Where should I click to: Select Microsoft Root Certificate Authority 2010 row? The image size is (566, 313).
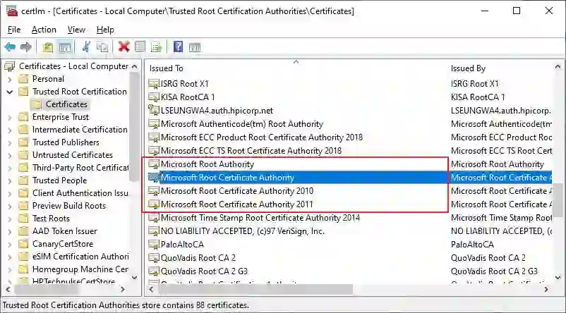click(x=237, y=191)
